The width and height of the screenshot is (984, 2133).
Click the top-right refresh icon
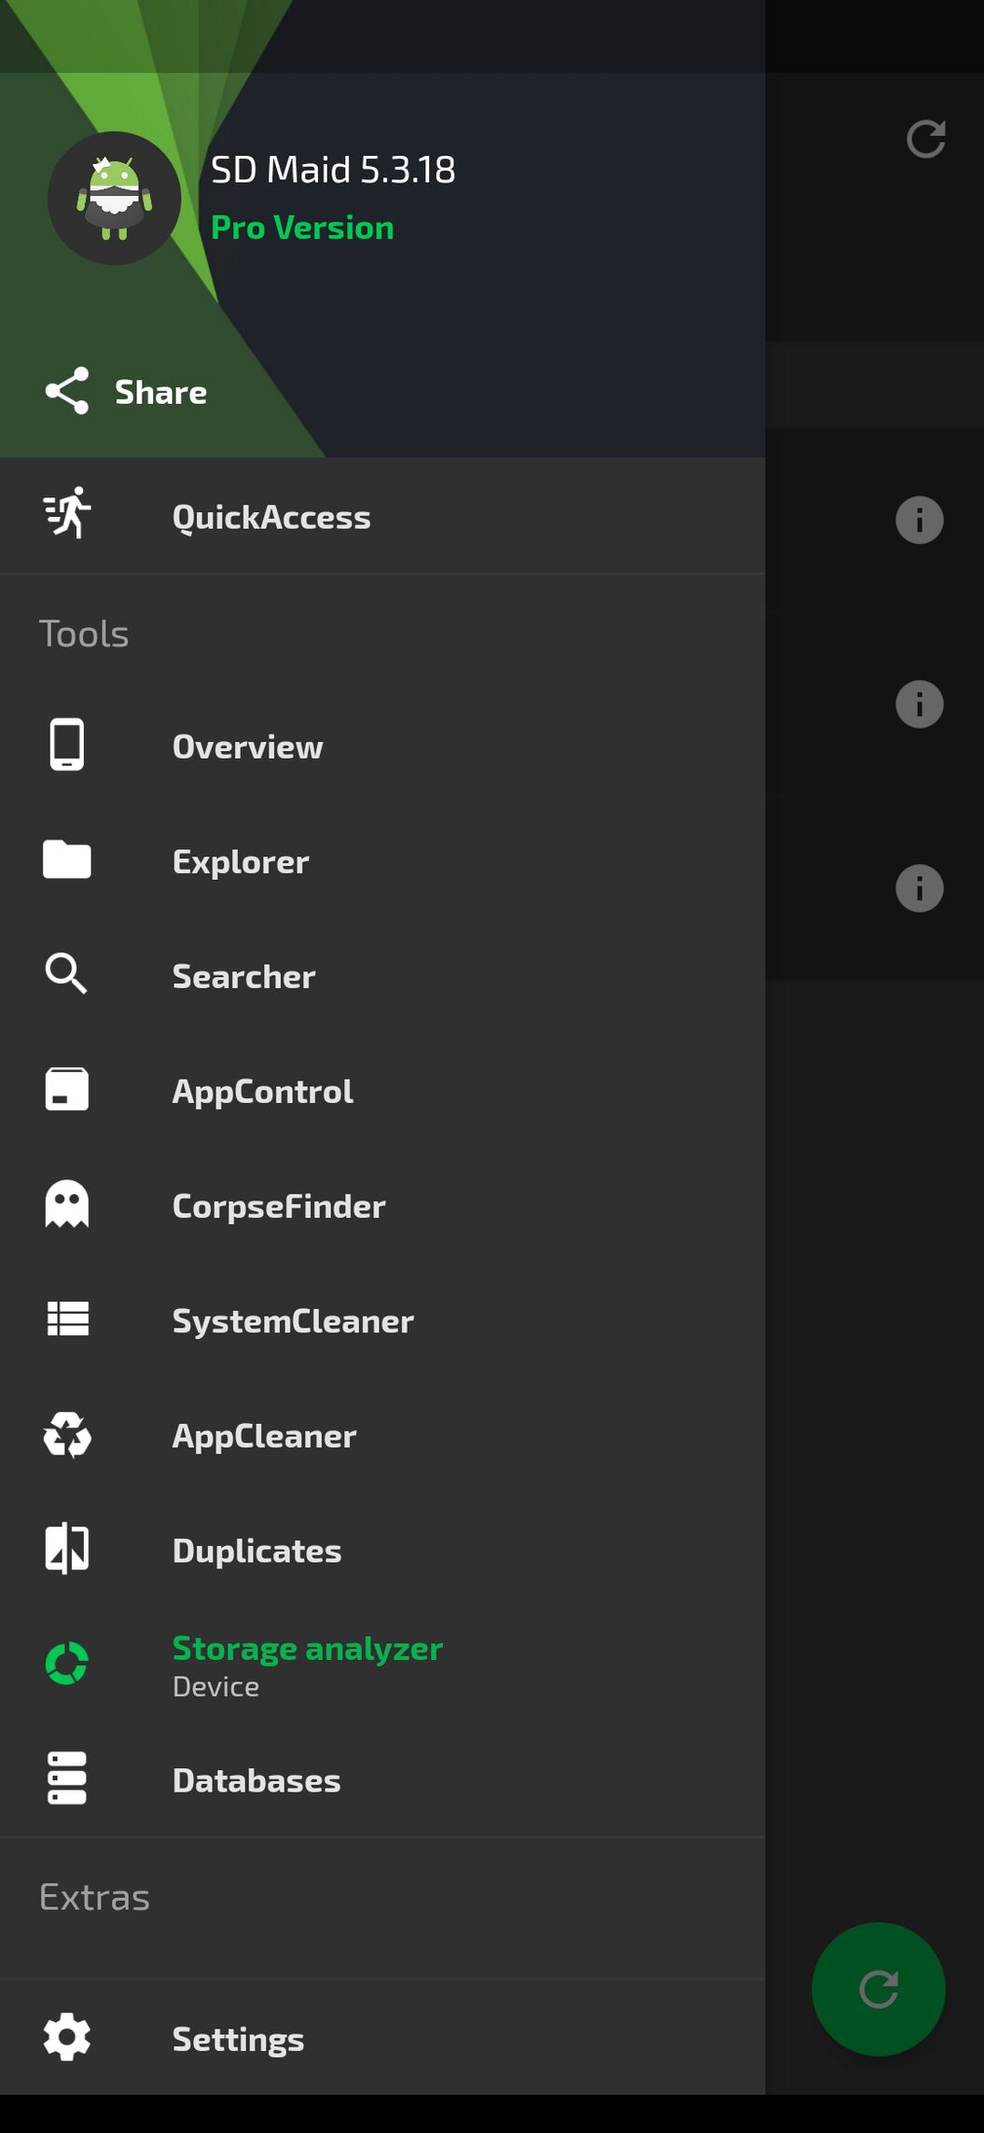[x=925, y=139]
